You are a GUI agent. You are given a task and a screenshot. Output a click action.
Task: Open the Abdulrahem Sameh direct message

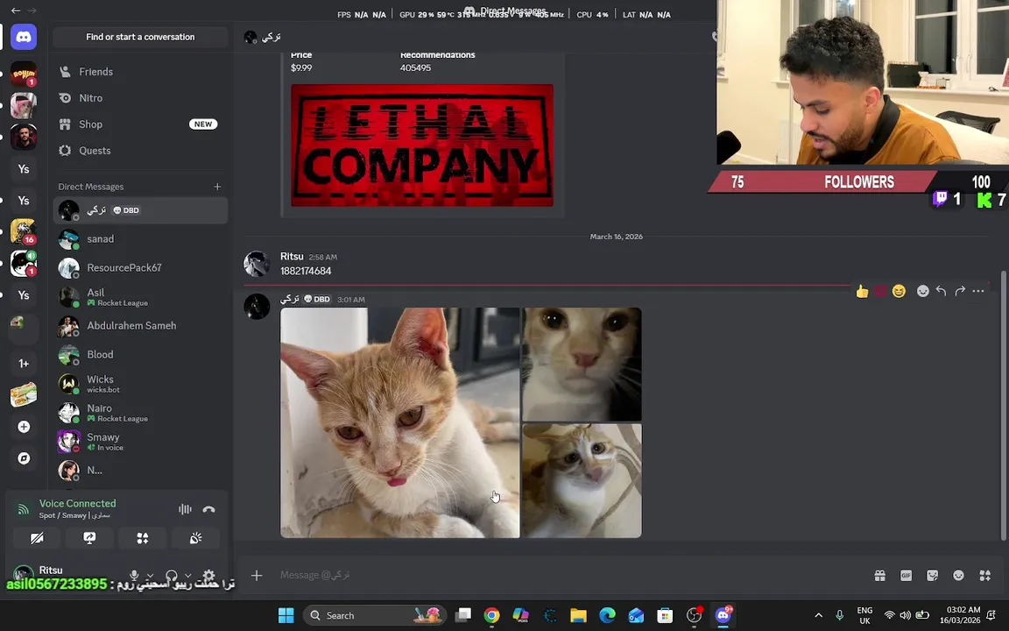pyautogui.click(x=140, y=326)
